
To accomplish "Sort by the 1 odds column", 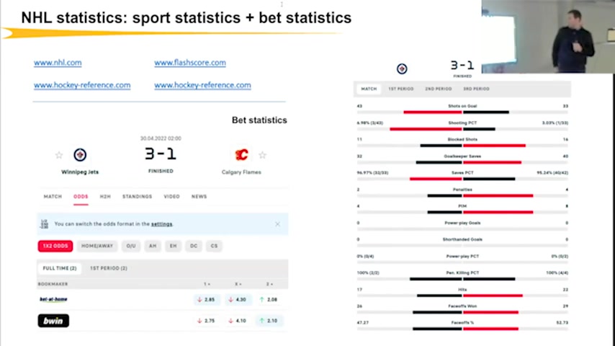I will click(x=207, y=284).
